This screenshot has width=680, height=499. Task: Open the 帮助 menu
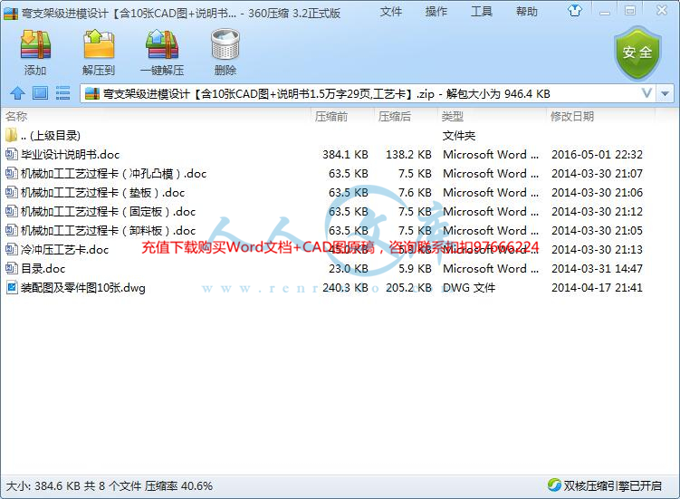[527, 11]
